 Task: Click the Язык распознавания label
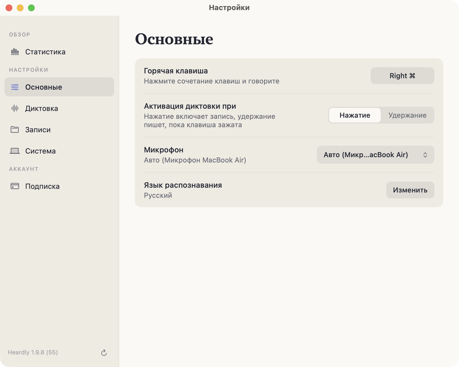[x=183, y=185]
